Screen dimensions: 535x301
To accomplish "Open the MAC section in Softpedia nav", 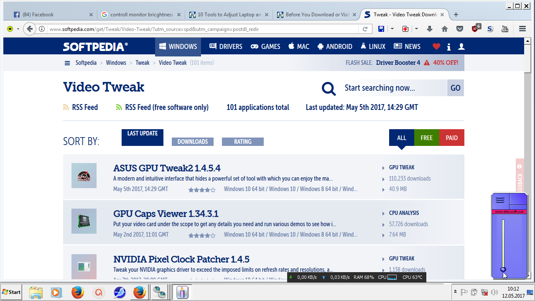I will pos(299,46).
